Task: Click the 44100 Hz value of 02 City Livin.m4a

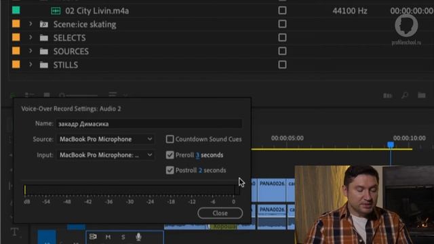Action: point(350,11)
